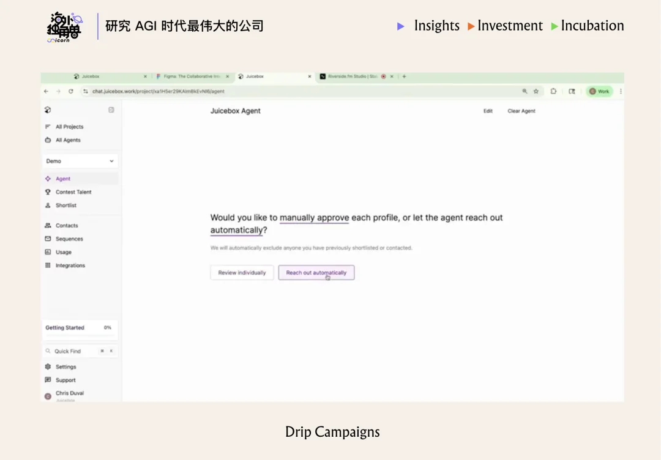View the Usage section
The image size is (661, 460).
pos(62,252)
